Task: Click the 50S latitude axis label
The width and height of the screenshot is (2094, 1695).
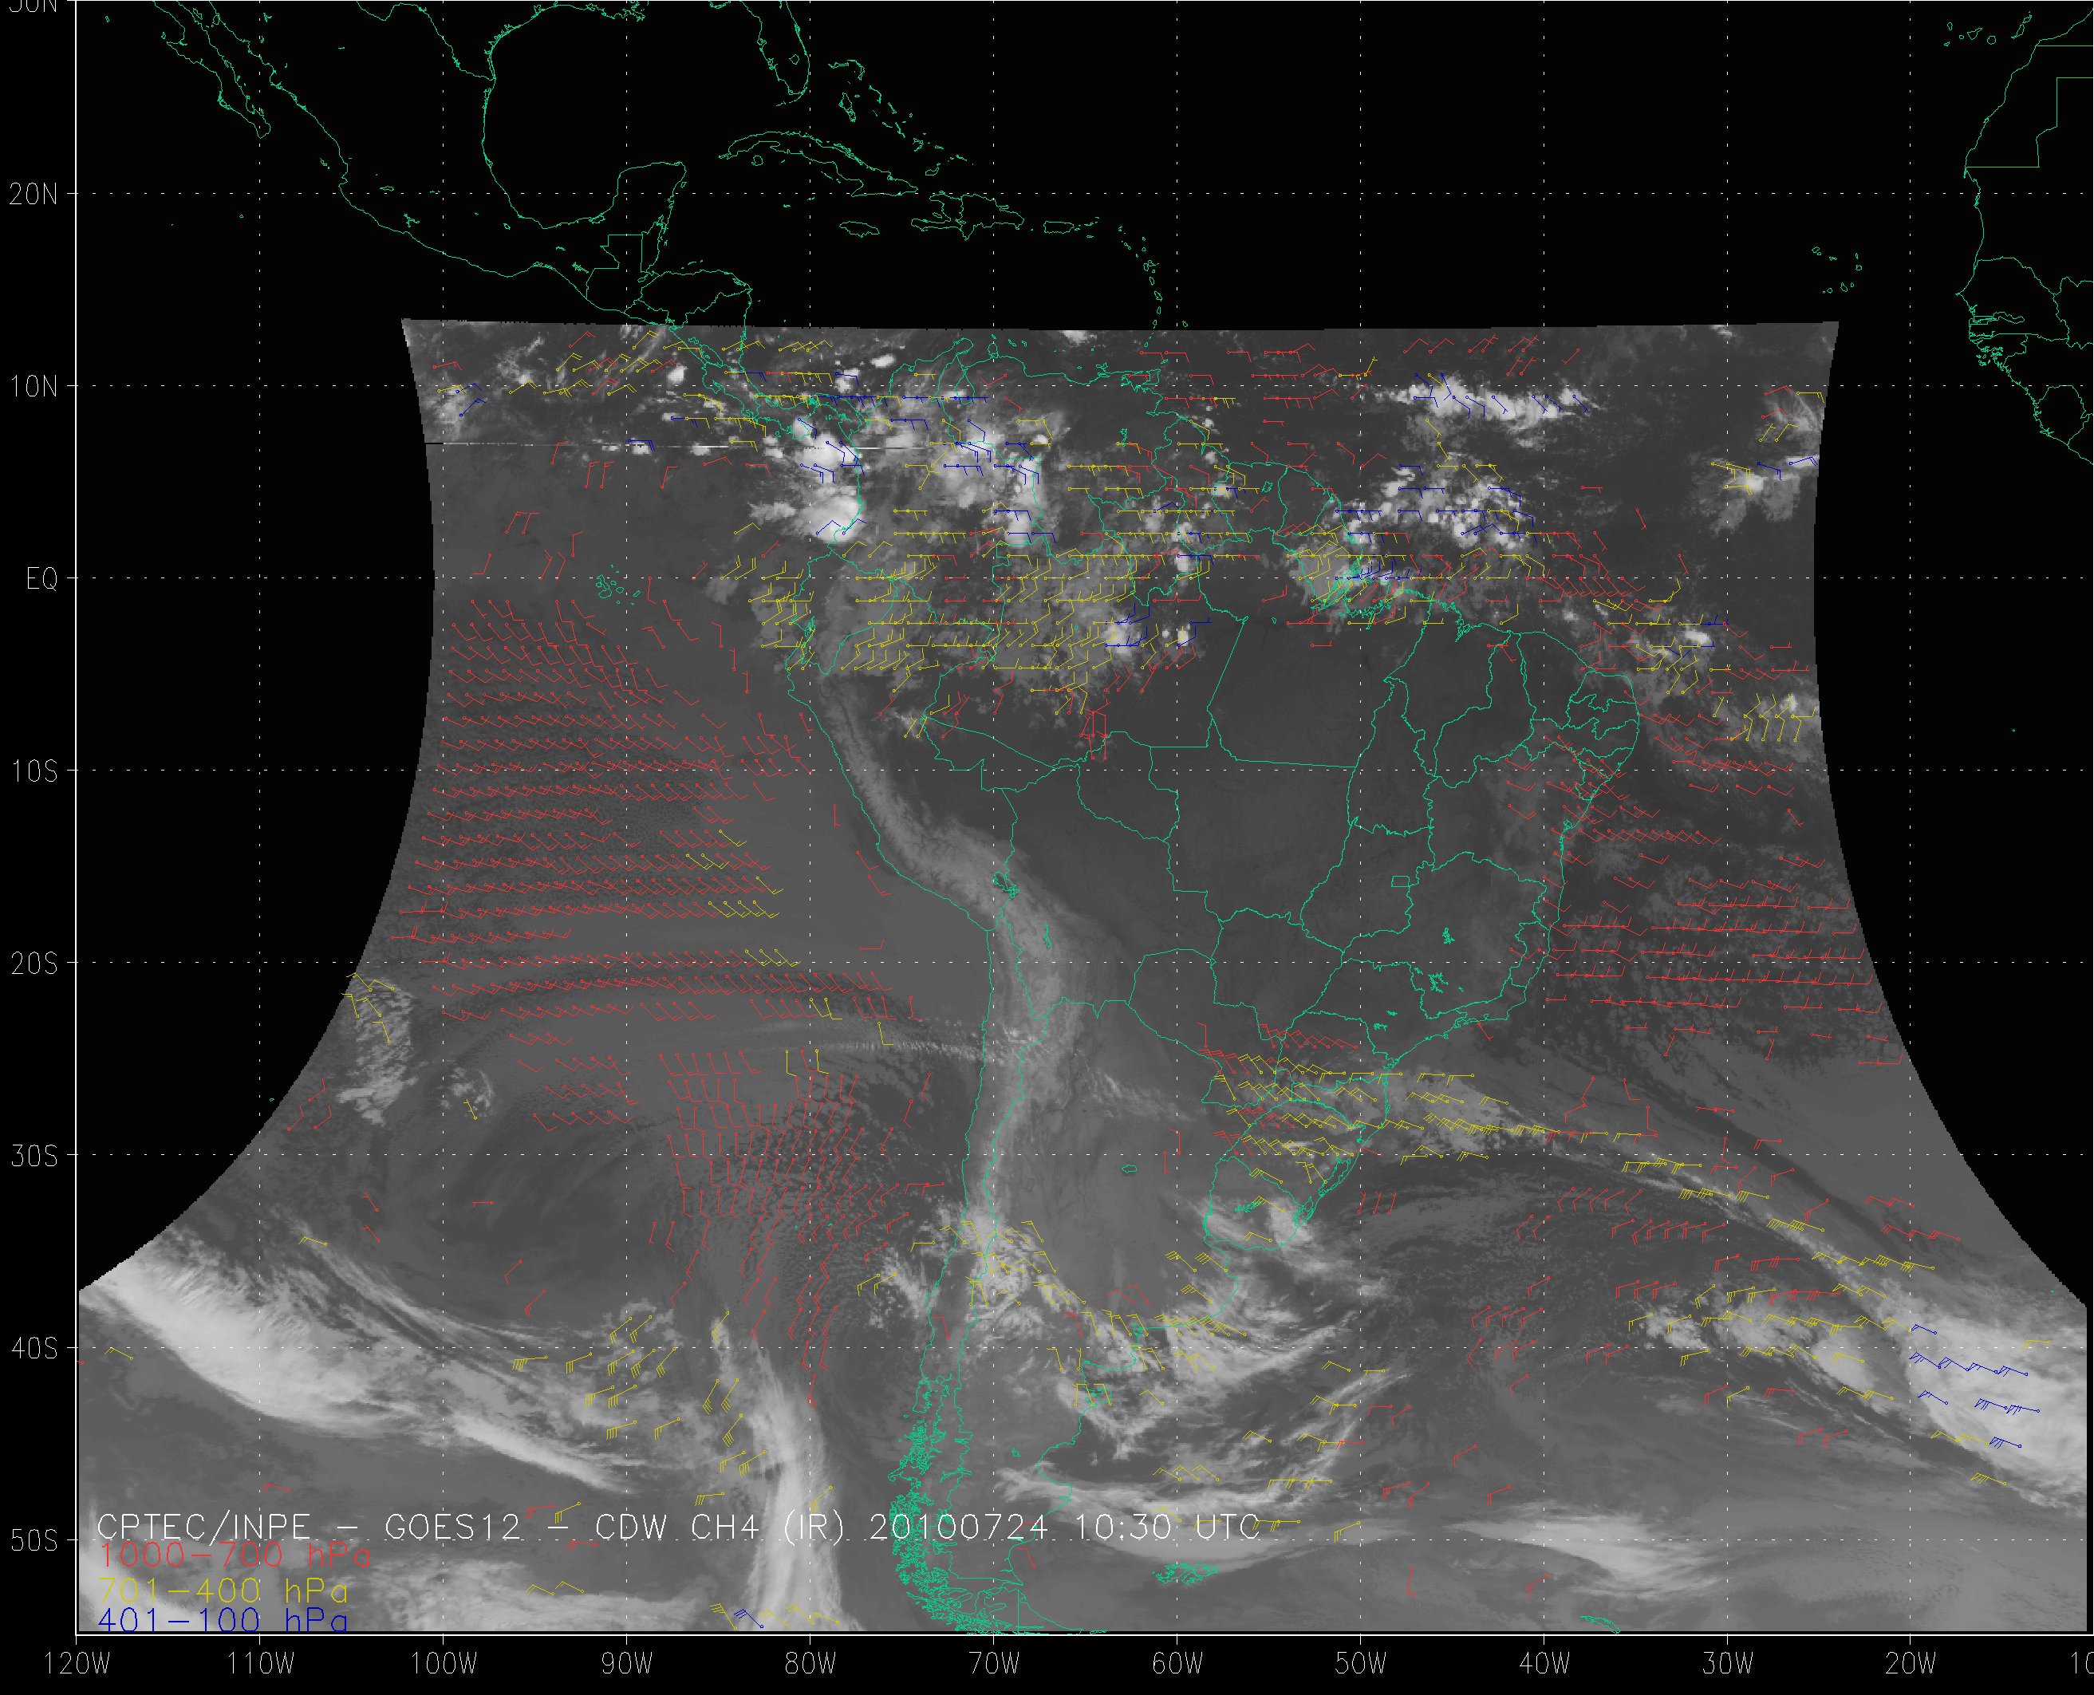Action: 34,1541
